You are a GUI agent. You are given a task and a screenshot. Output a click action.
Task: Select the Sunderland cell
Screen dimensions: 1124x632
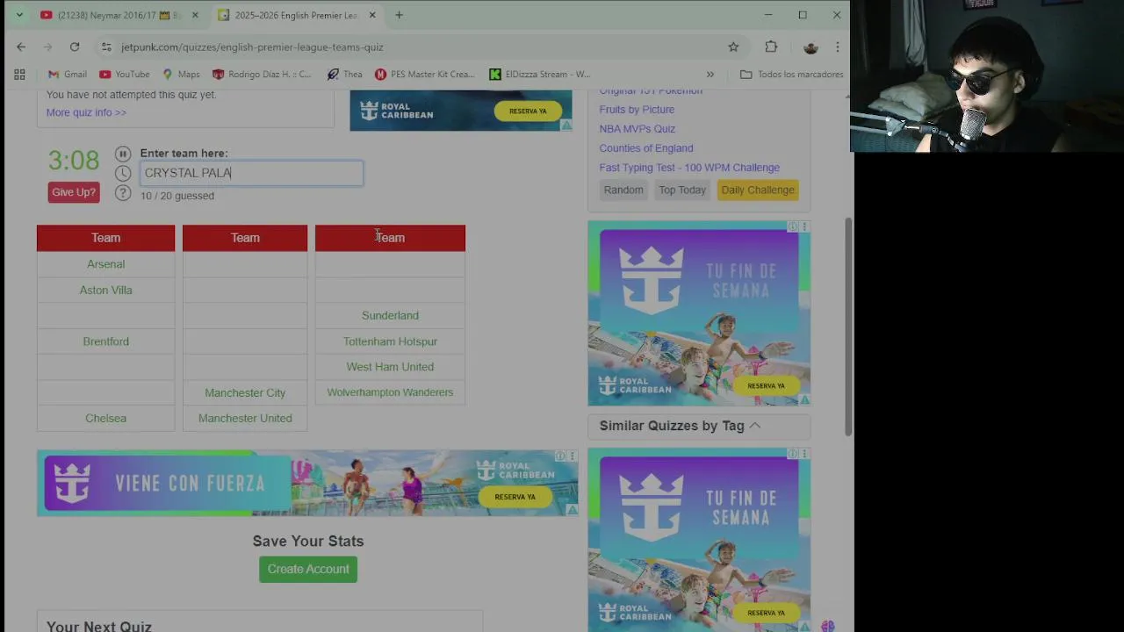point(390,315)
